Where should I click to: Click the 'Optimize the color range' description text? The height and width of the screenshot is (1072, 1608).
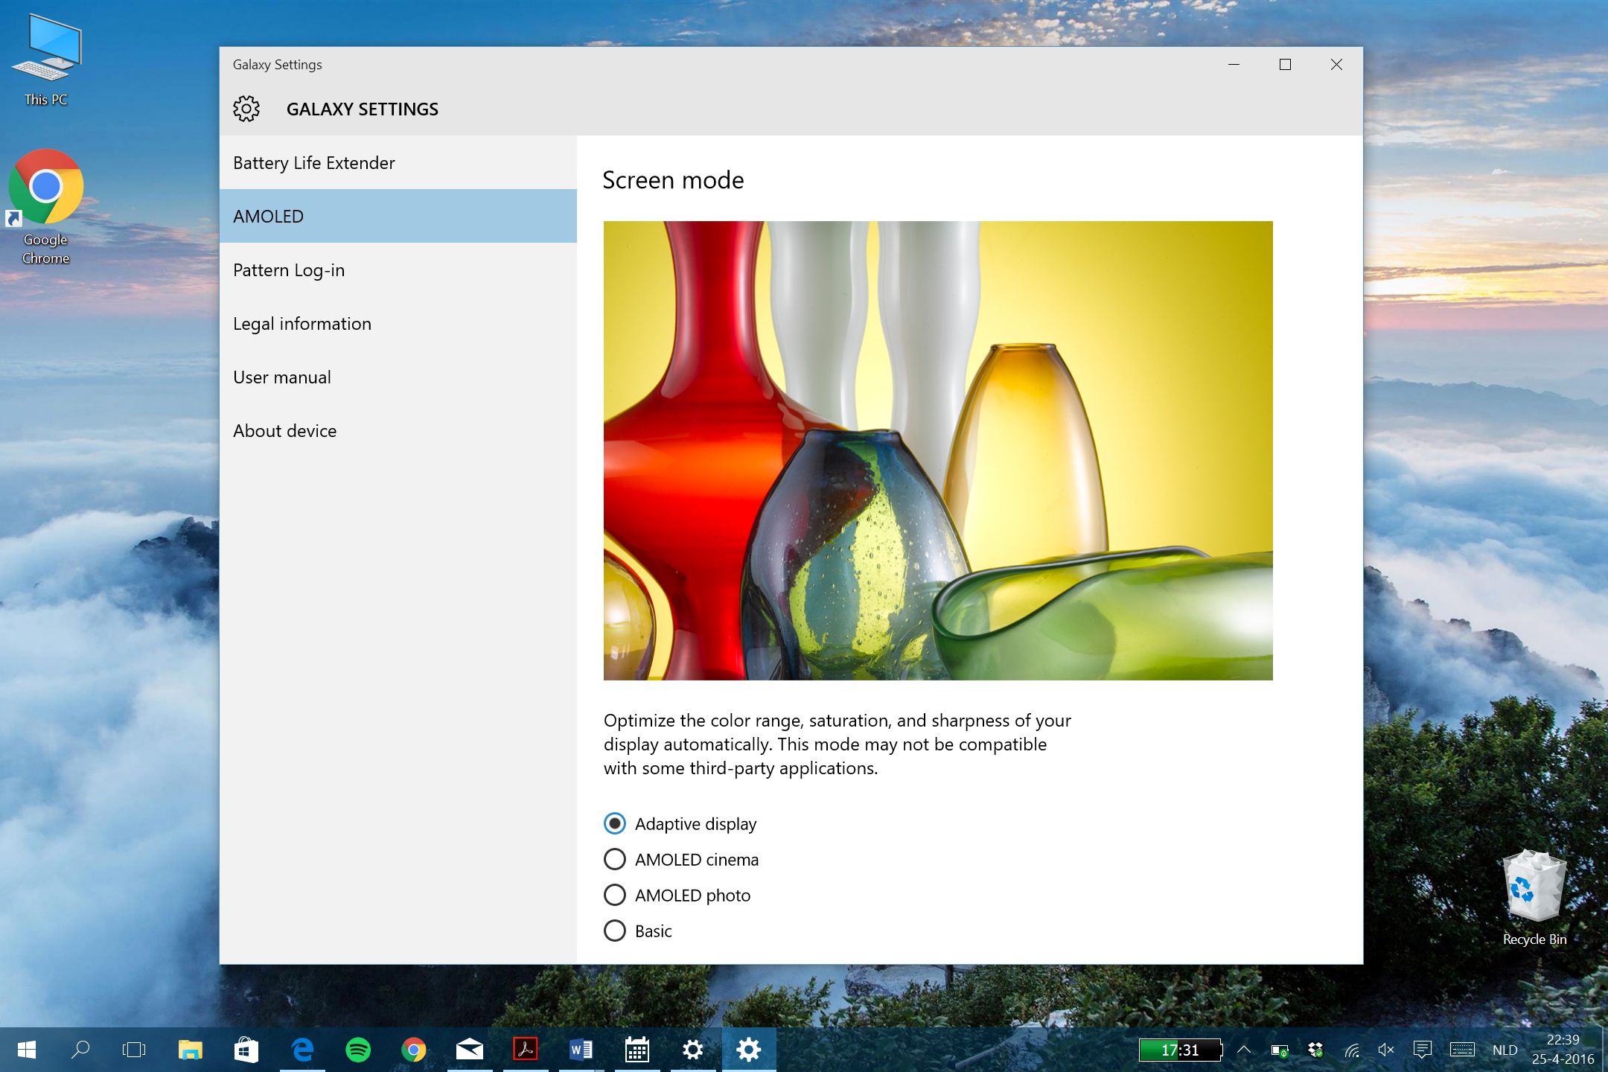click(837, 744)
